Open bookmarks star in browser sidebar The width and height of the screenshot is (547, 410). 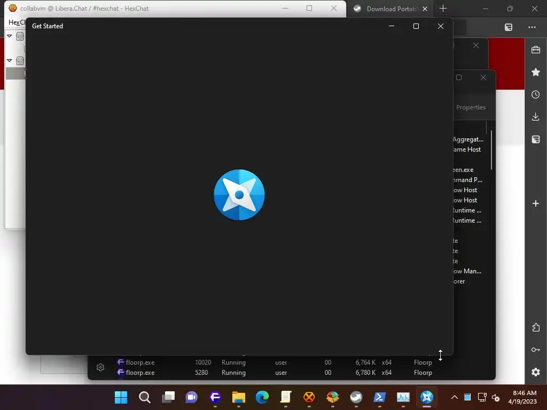pyautogui.click(x=535, y=72)
